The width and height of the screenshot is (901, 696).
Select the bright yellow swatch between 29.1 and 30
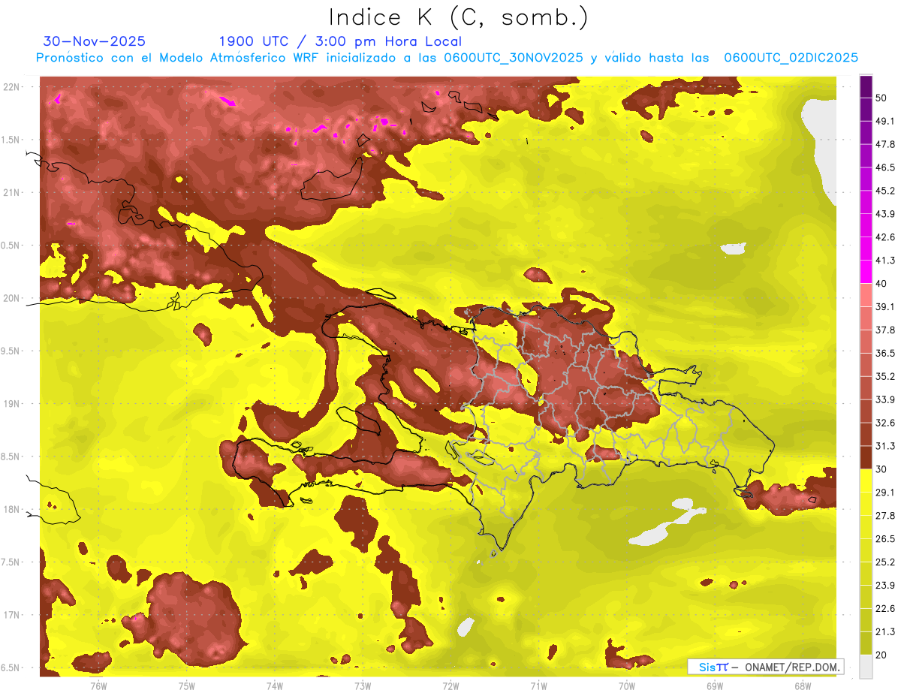tap(866, 481)
